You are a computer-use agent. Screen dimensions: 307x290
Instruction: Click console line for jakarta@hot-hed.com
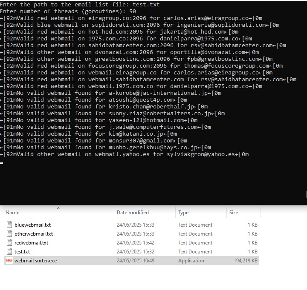coord(119,32)
